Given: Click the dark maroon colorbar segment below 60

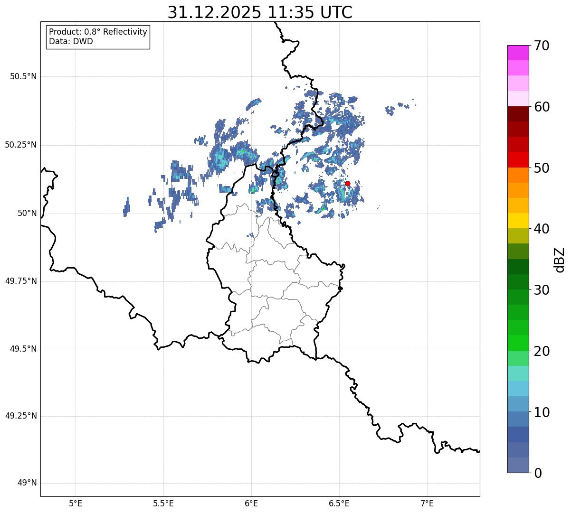Looking at the screenshot, I should 518,114.
